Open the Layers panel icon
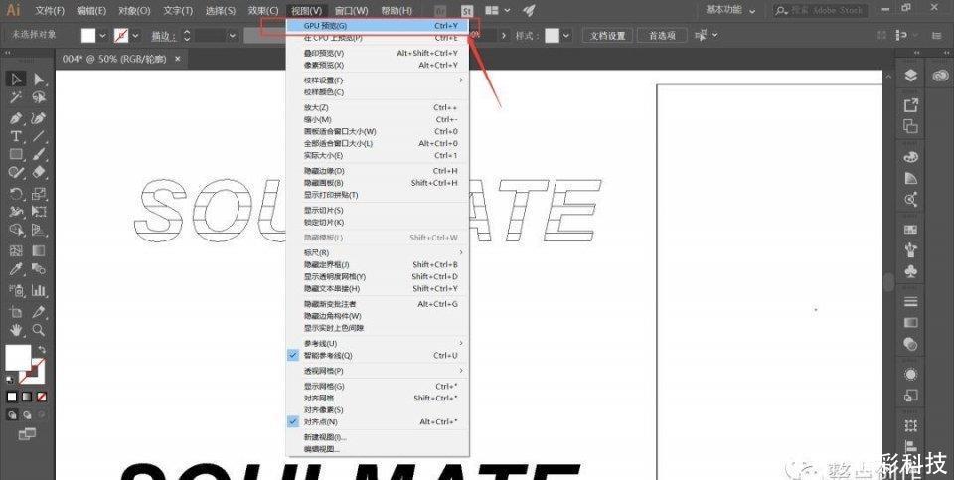This screenshot has width=954, height=480. click(910, 76)
